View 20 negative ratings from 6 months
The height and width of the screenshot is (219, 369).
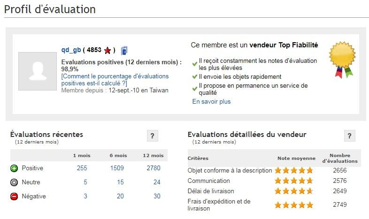click(x=120, y=196)
